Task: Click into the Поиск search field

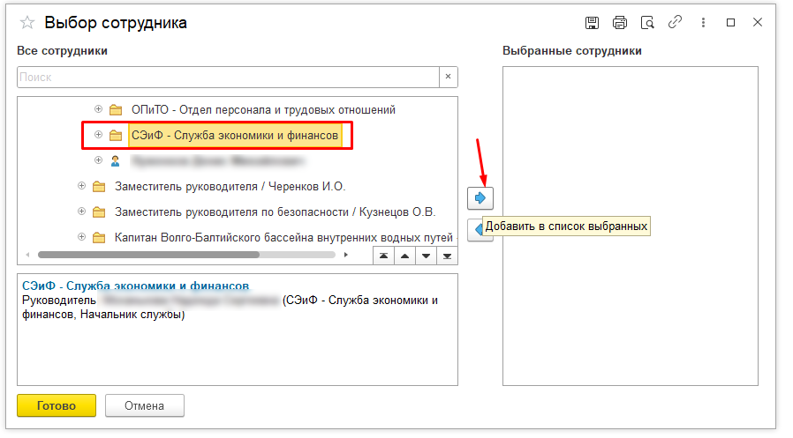Action: (x=228, y=78)
